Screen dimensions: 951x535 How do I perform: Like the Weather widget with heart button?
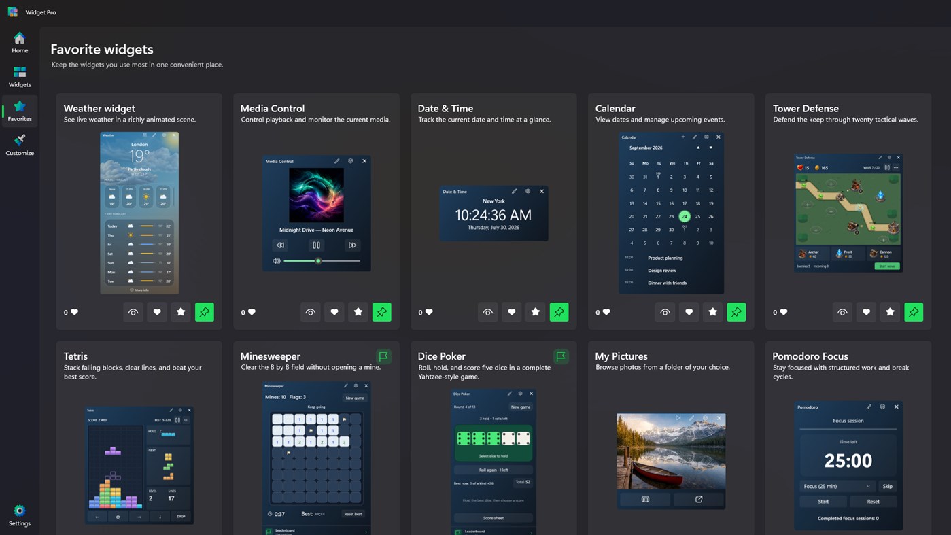pyautogui.click(x=157, y=312)
